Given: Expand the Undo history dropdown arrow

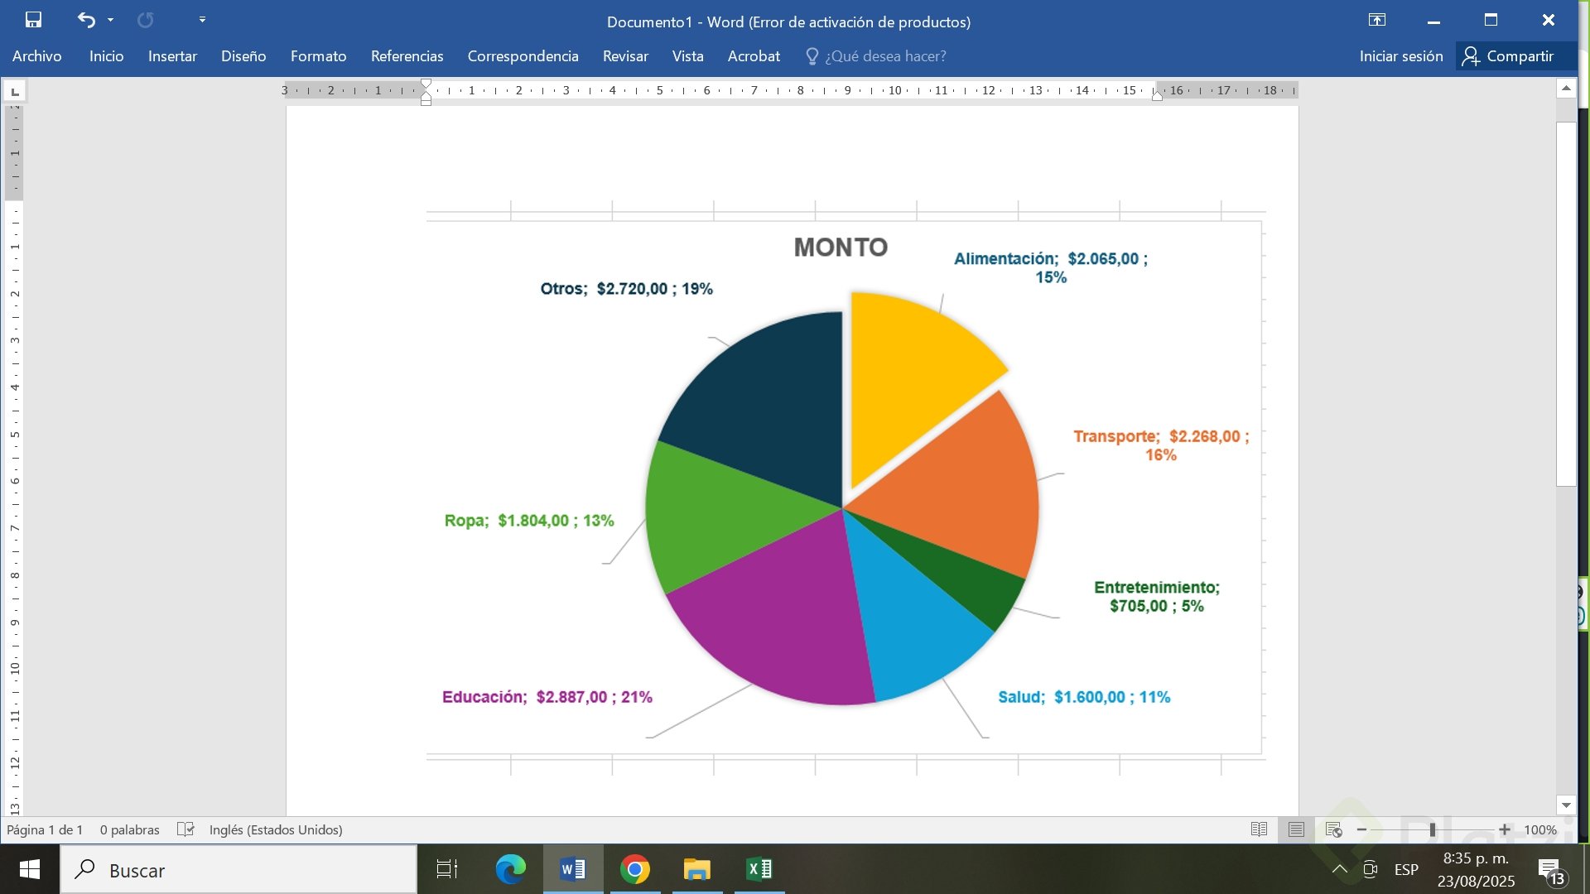Looking at the screenshot, I should tap(111, 20).
